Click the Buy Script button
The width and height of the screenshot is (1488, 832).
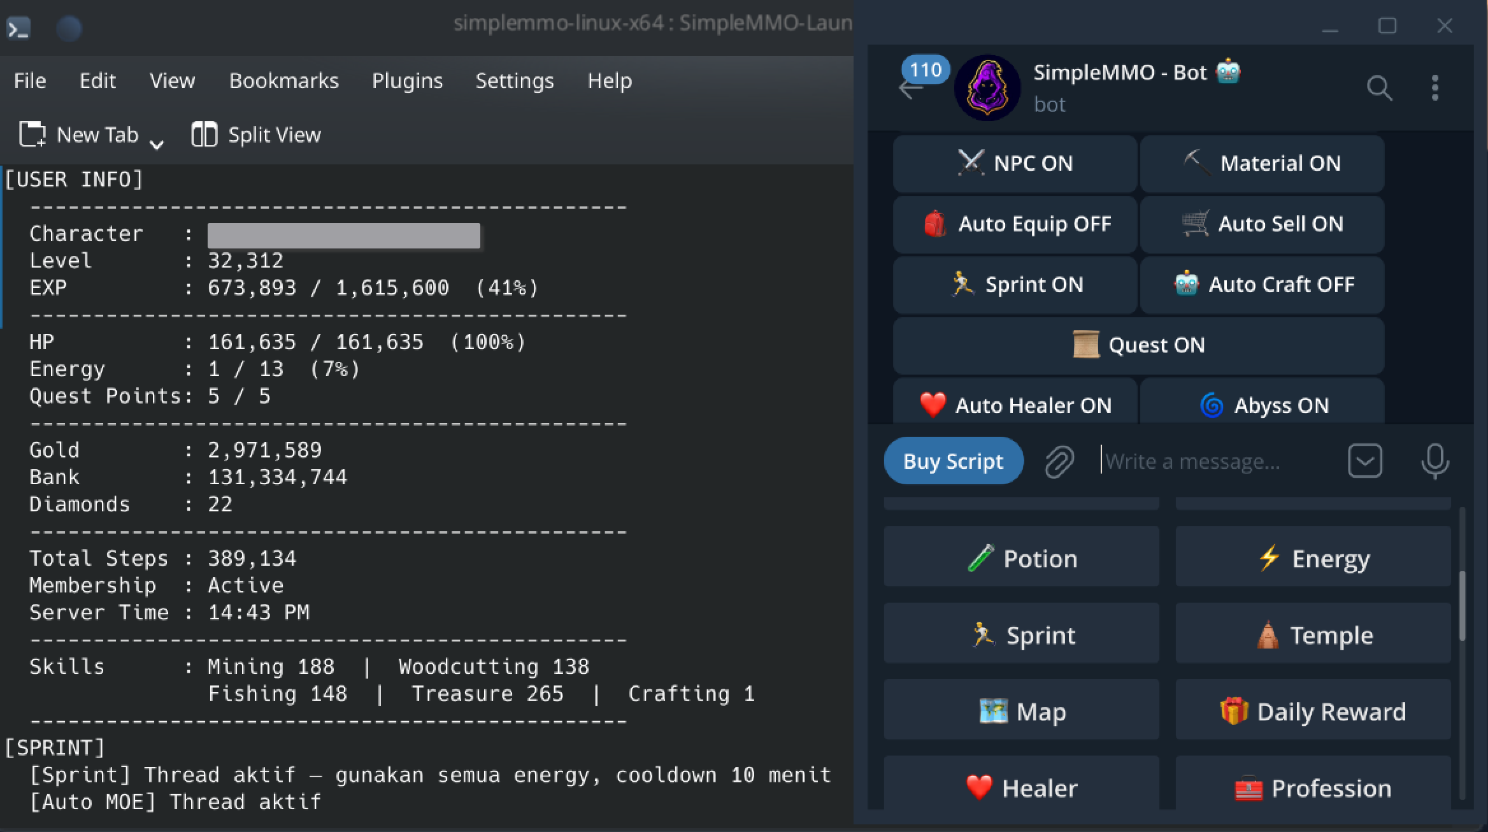(954, 461)
